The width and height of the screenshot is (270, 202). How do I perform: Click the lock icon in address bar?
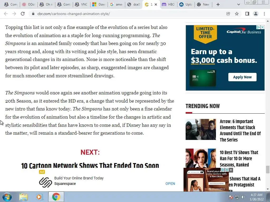click(x=33, y=14)
